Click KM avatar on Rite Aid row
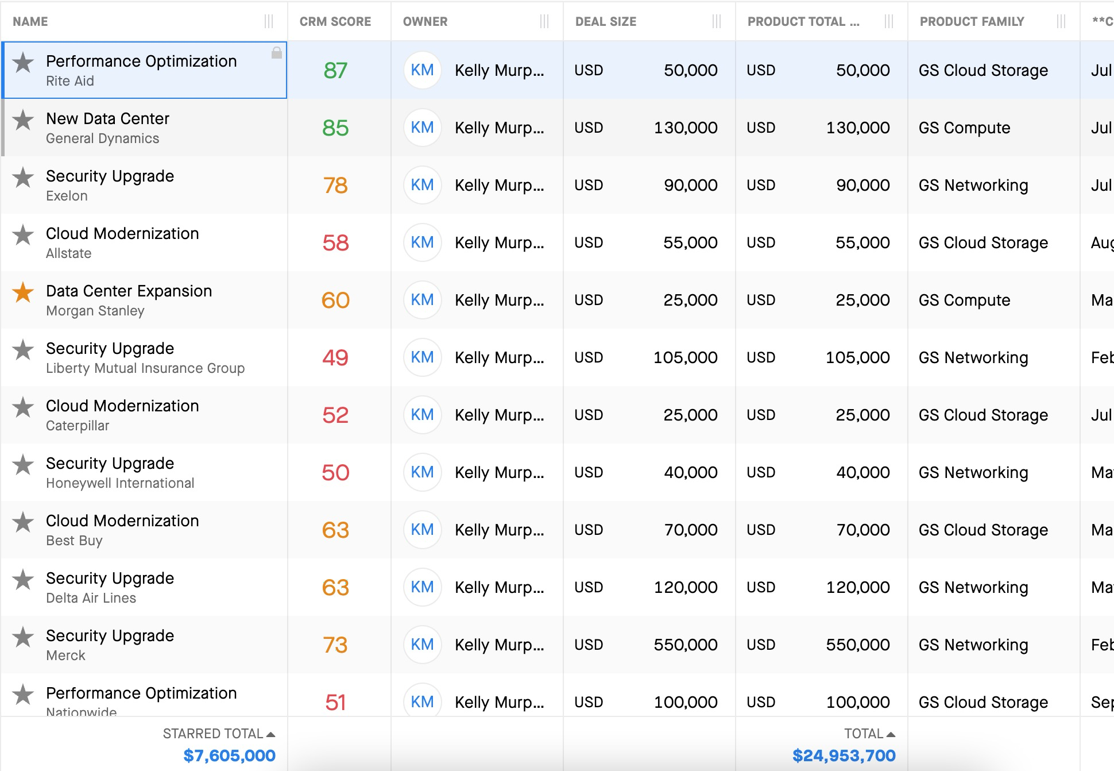The width and height of the screenshot is (1114, 771). [x=422, y=70]
